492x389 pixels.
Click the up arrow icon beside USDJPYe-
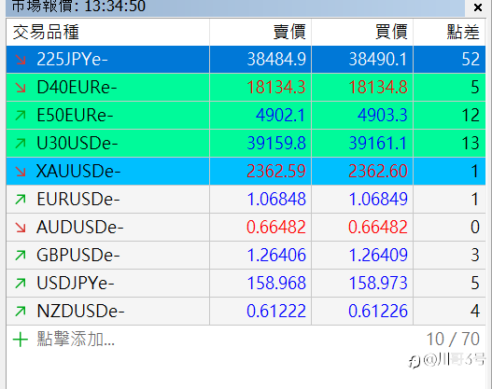[x=21, y=283]
